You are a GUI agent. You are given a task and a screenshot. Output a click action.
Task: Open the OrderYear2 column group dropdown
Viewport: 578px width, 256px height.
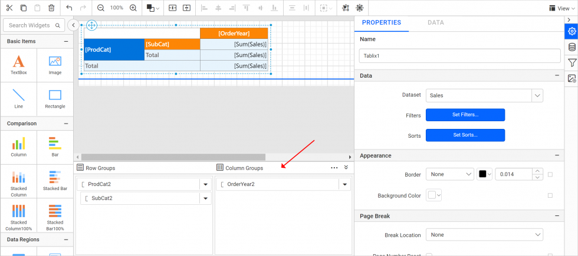pyautogui.click(x=344, y=184)
